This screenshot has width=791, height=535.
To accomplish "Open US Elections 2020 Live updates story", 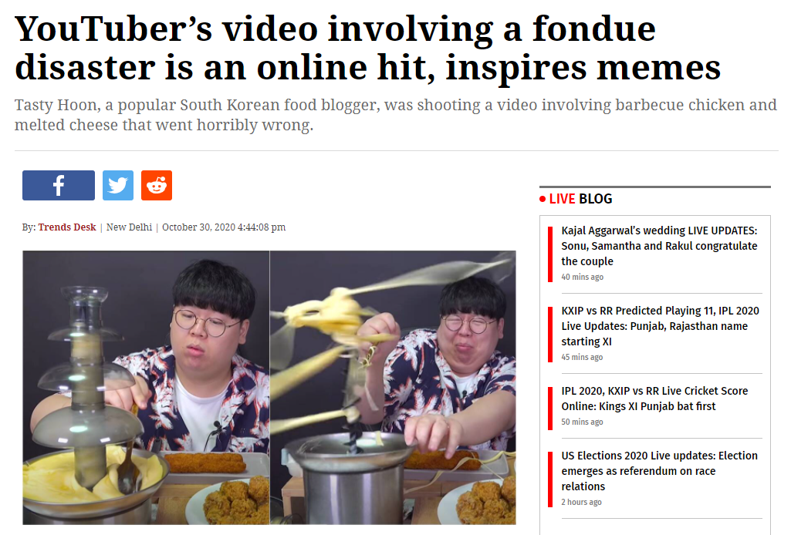I will point(659,470).
